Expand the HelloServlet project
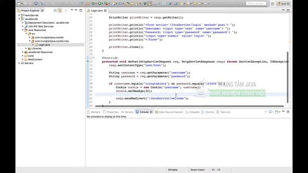The image size is (308, 173). click(x=19, y=15)
